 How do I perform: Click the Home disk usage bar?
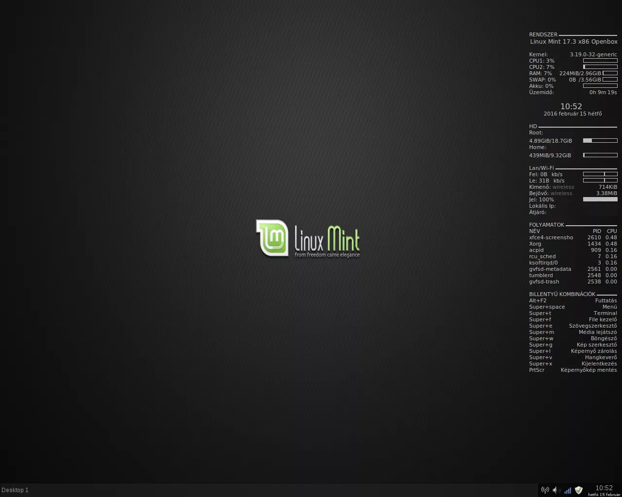pyautogui.click(x=600, y=155)
